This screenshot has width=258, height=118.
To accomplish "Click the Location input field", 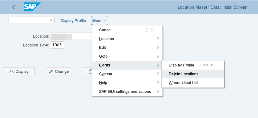I will click(x=71, y=36).
